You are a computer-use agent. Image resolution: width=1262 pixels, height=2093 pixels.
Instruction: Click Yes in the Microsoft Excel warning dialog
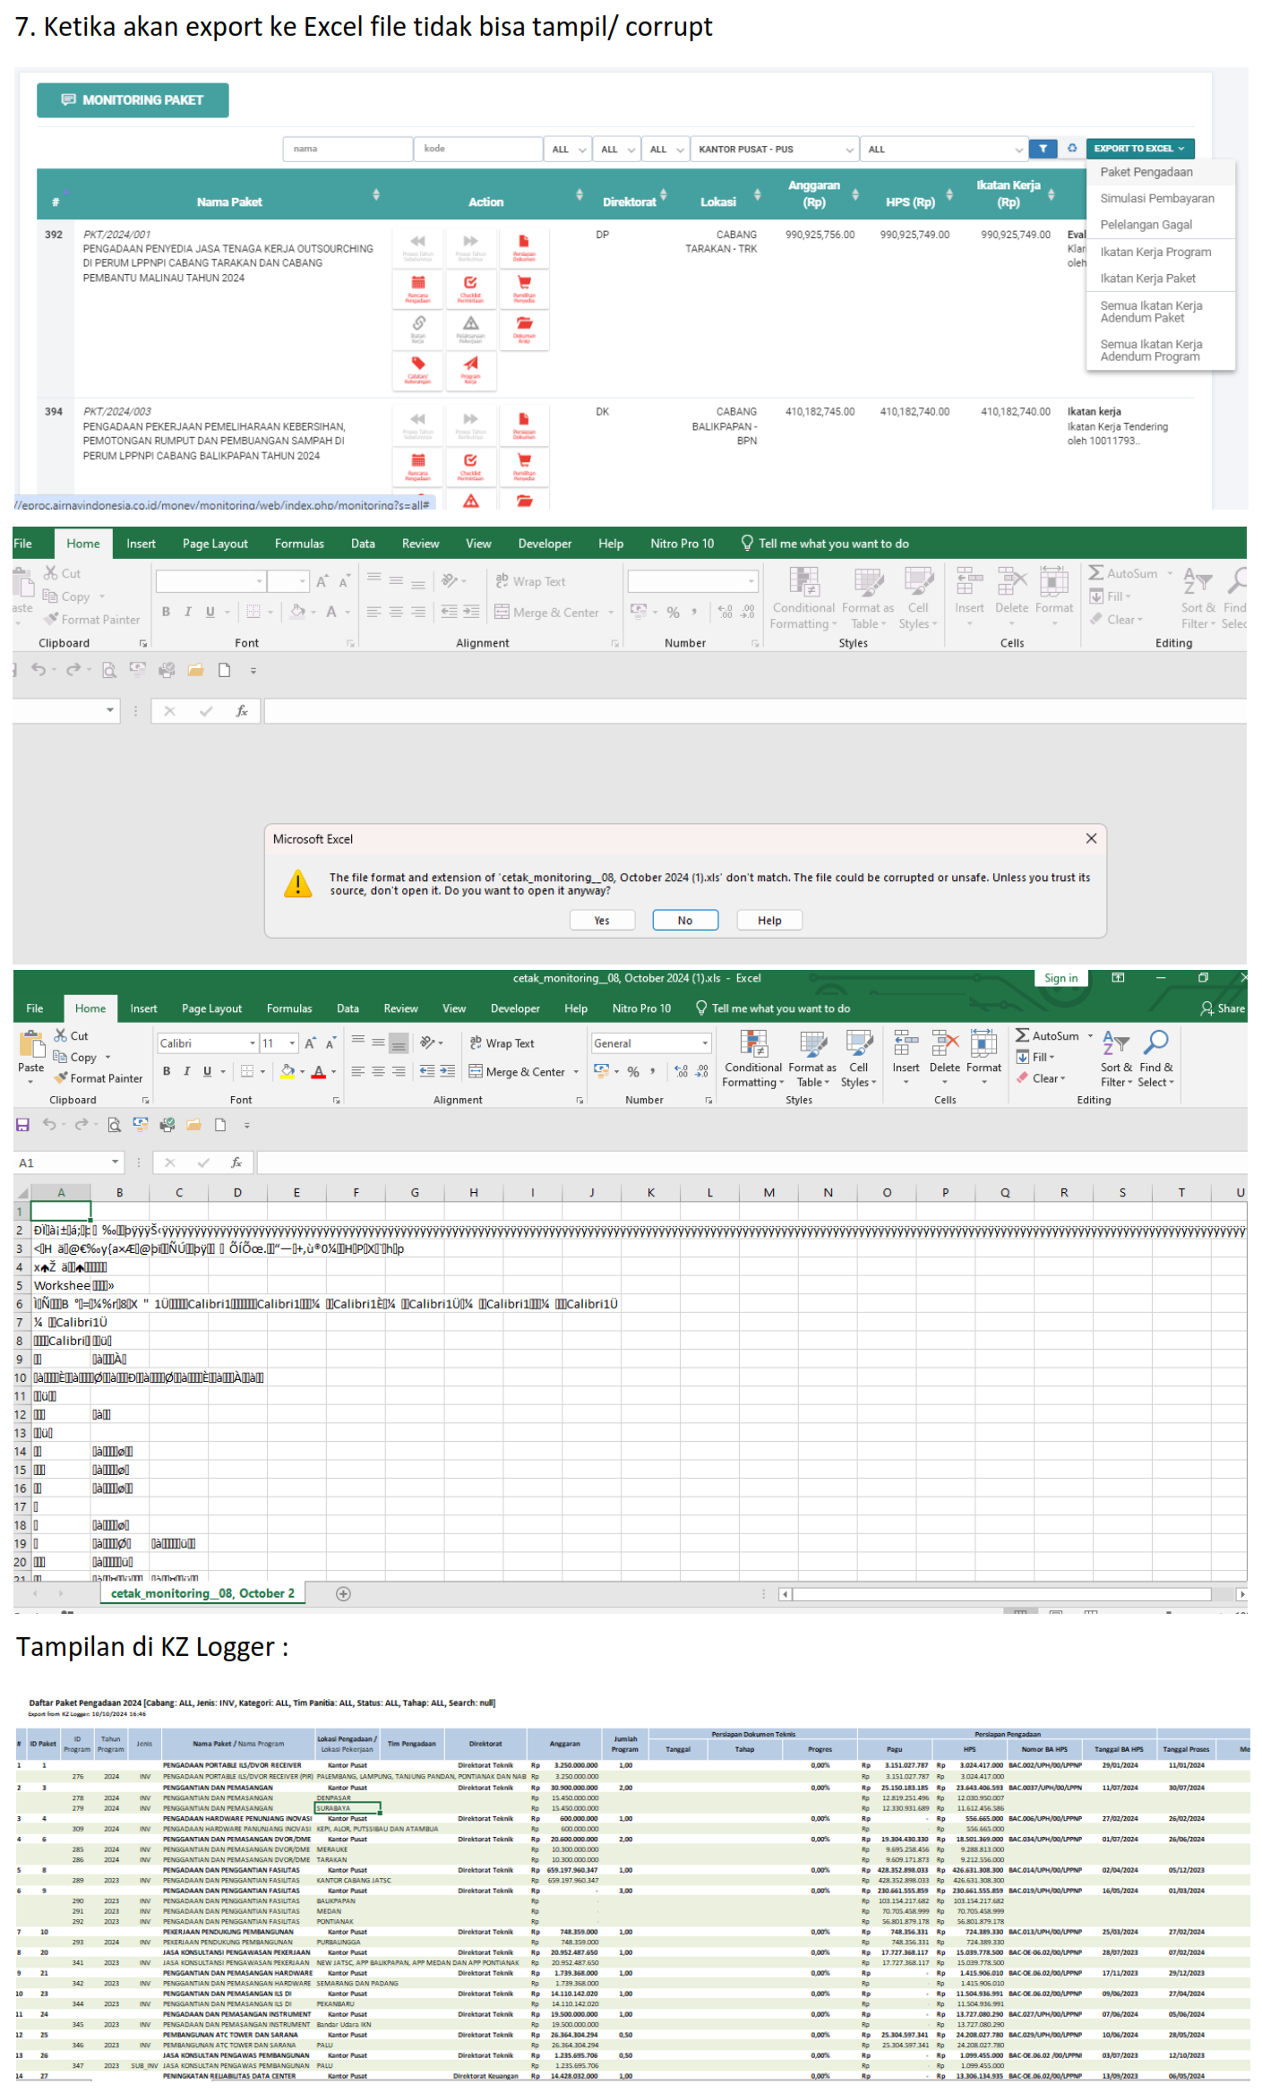pyautogui.click(x=602, y=921)
